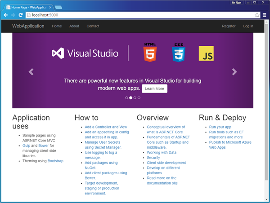Go to previous carousel slide
270x203 pixels.
point(31,72)
